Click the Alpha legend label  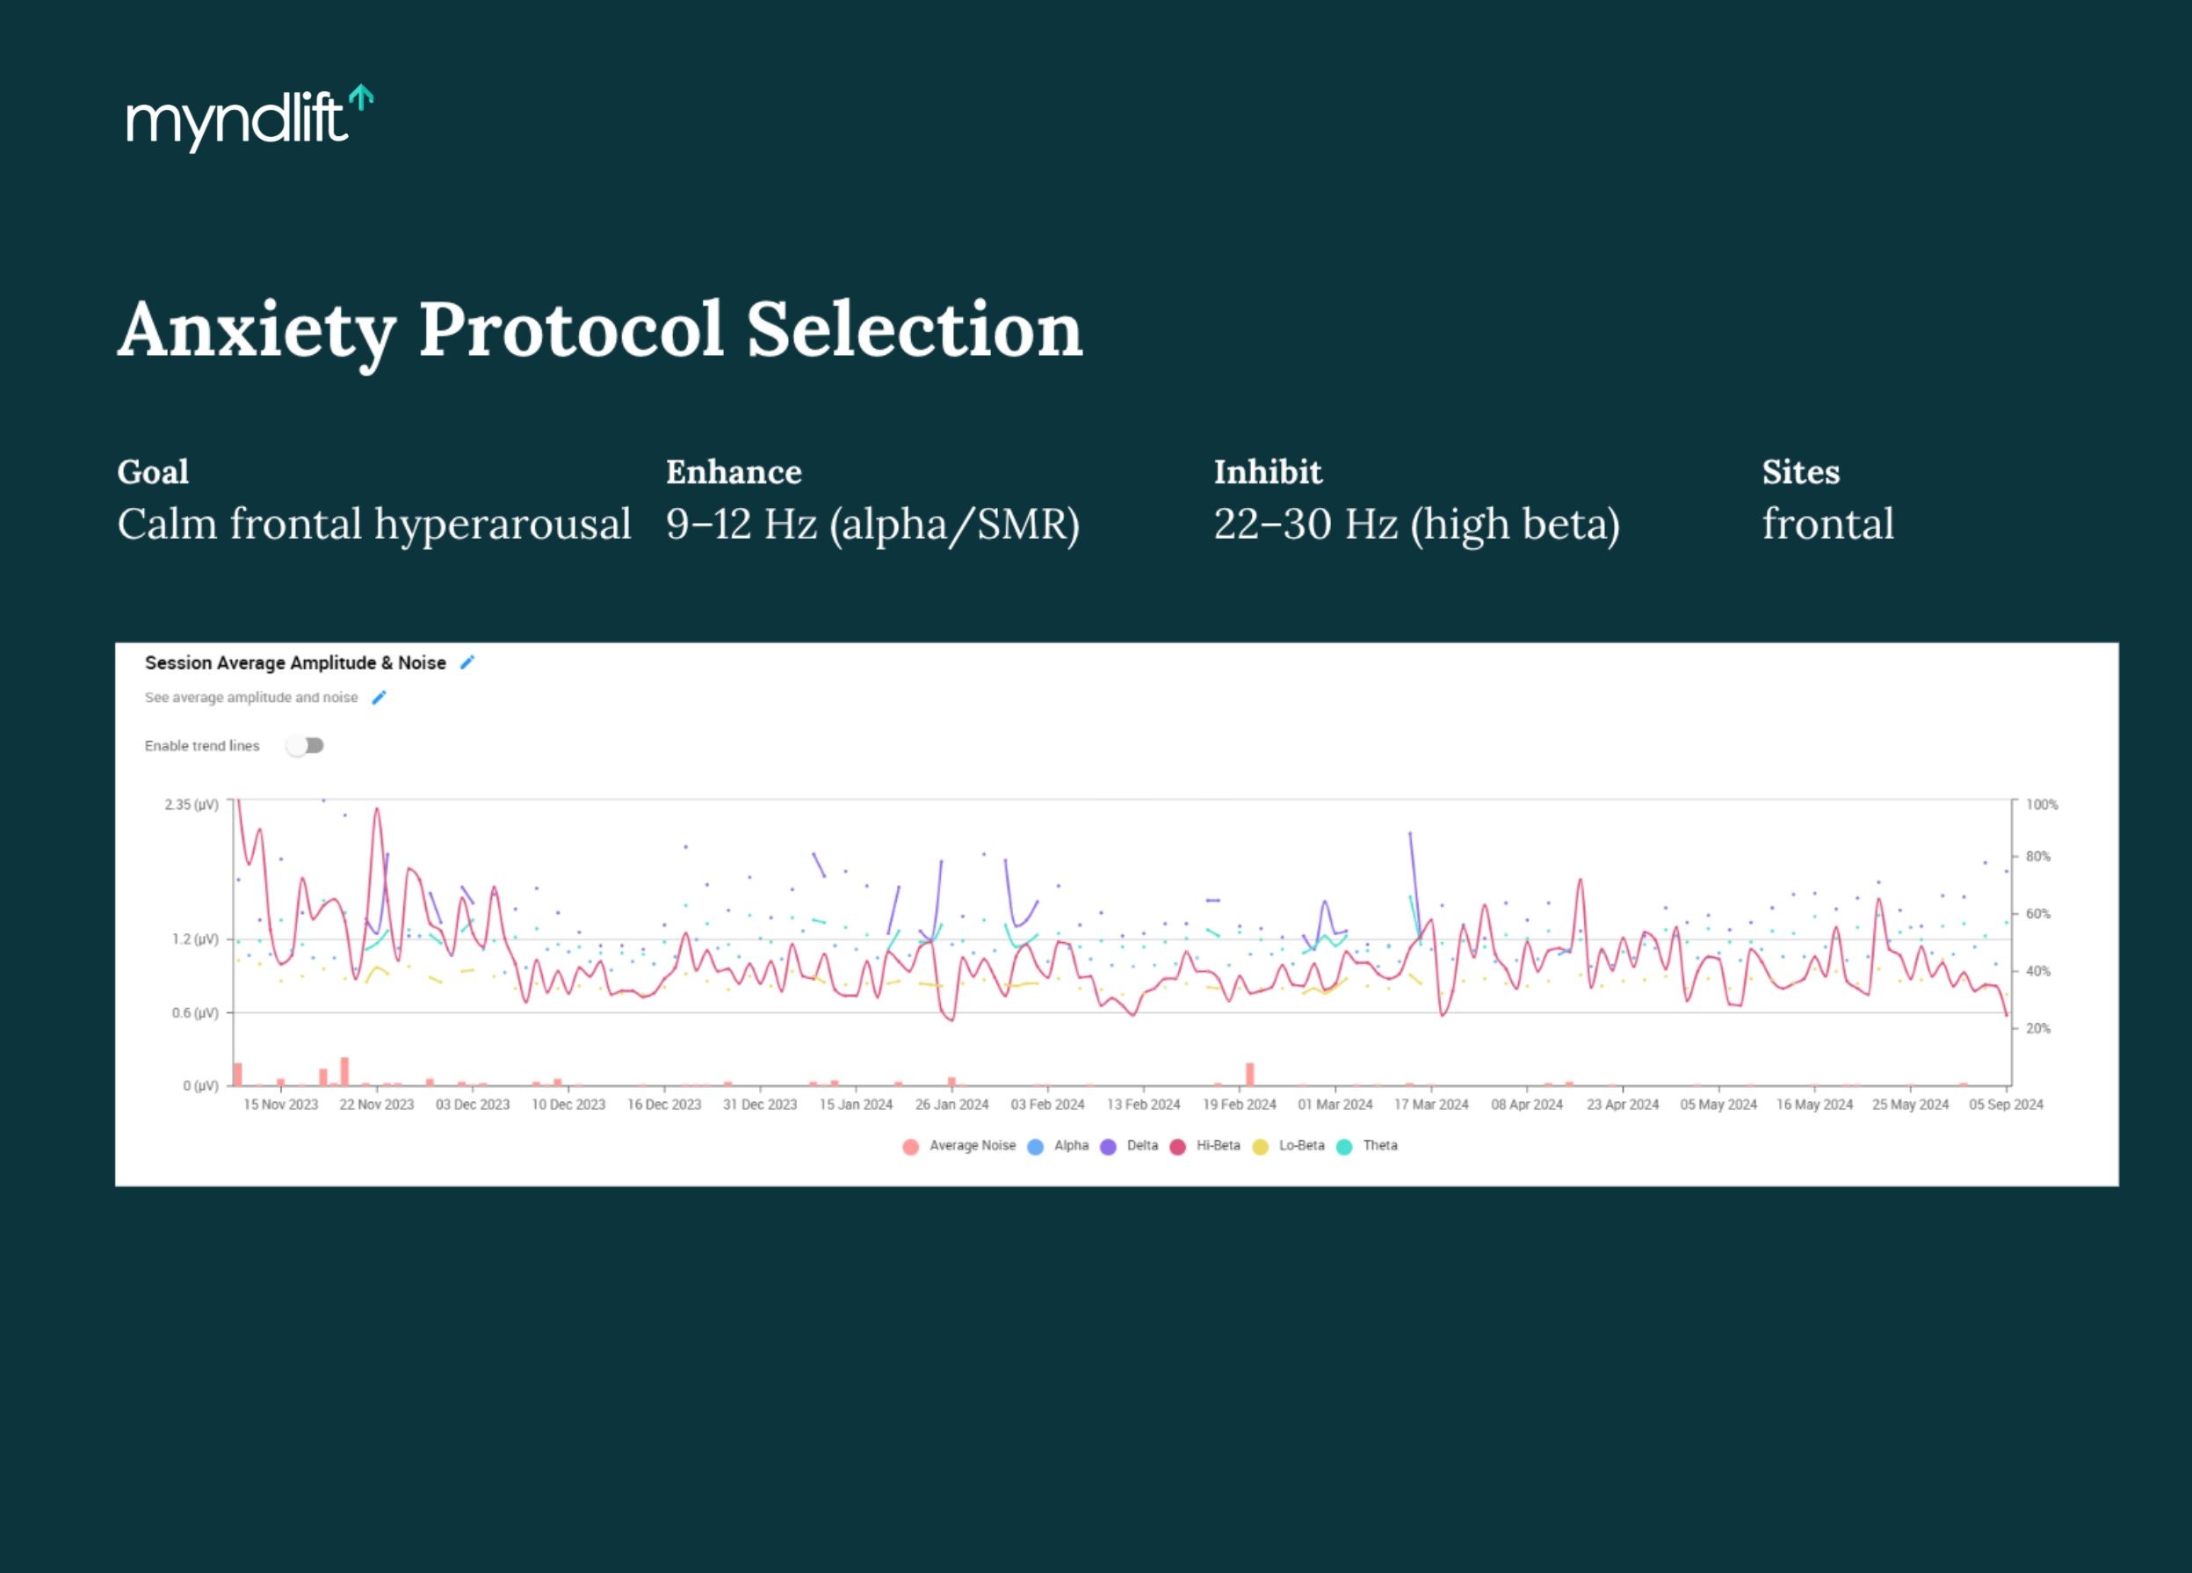pyautogui.click(x=1073, y=1146)
